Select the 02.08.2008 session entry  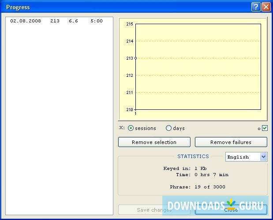[x=56, y=21]
